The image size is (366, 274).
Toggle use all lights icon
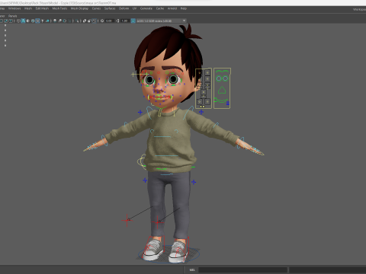(x=43, y=21)
